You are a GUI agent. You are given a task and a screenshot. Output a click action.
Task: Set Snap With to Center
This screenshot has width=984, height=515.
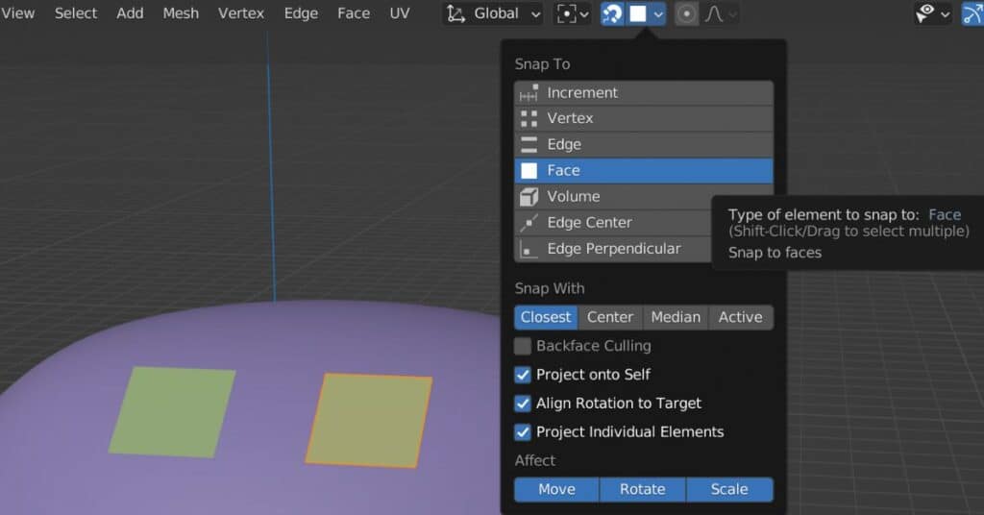(x=610, y=317)
